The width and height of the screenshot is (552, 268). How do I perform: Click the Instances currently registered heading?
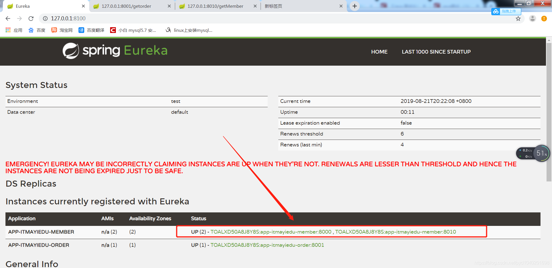pyautogui.click(x=97, y=202)
